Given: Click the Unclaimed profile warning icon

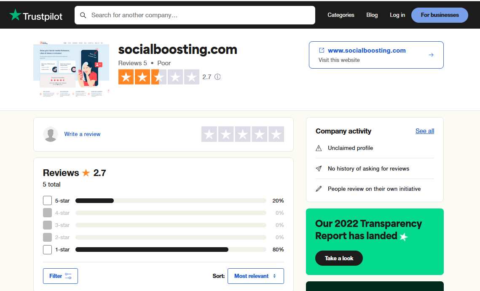Looking at the screenshot, I should (319, 148).
